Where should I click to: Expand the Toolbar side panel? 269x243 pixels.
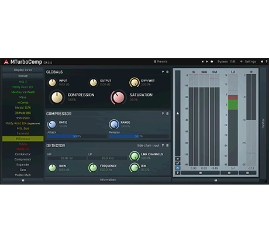point(263,123)
